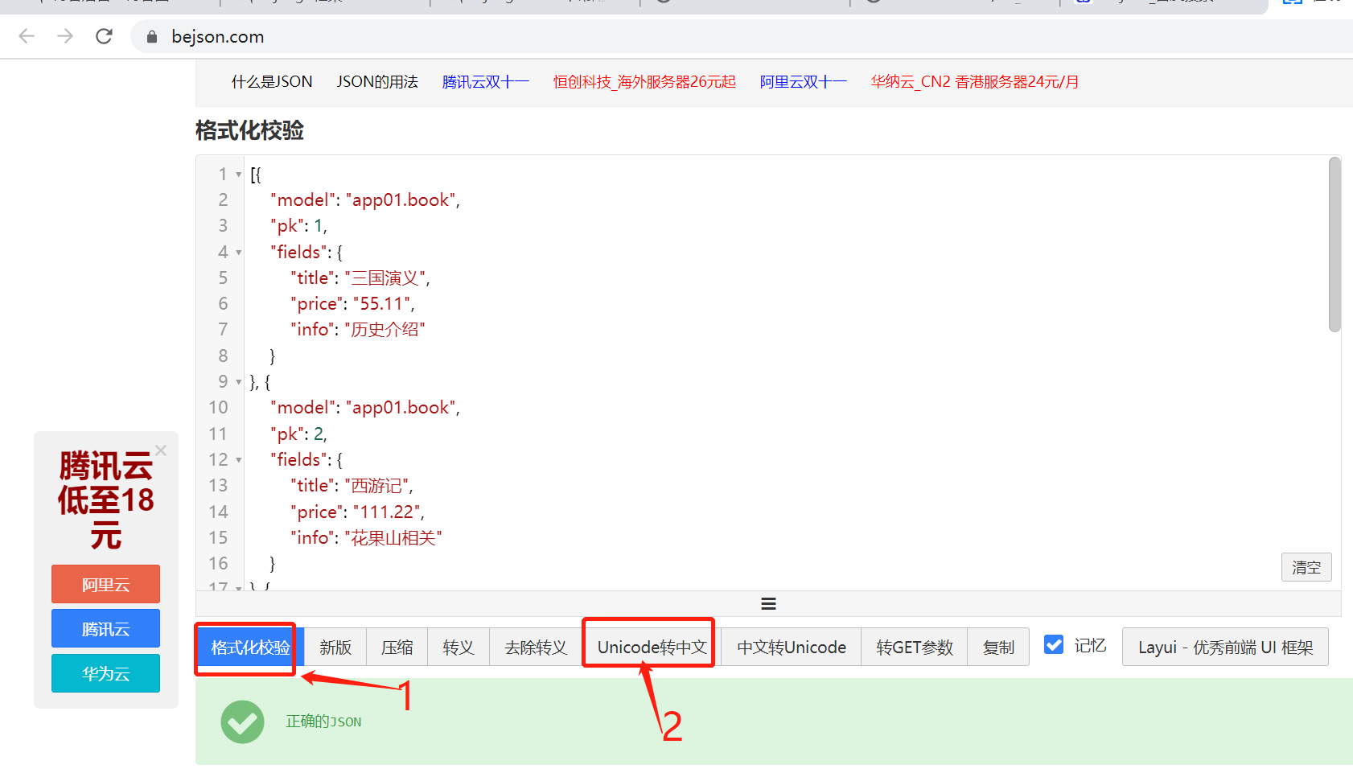Image resolution: width=1353 pixels, height=773 pixels.
Task: Click 中文转Unicode button
Action: (x=792, y=648)
